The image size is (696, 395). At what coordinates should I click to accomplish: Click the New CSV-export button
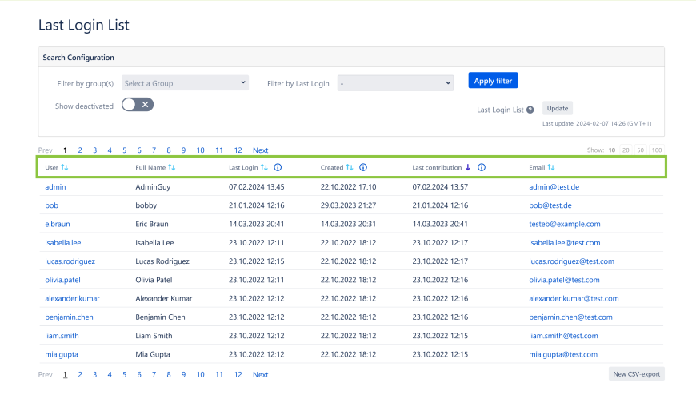point(636,374)
